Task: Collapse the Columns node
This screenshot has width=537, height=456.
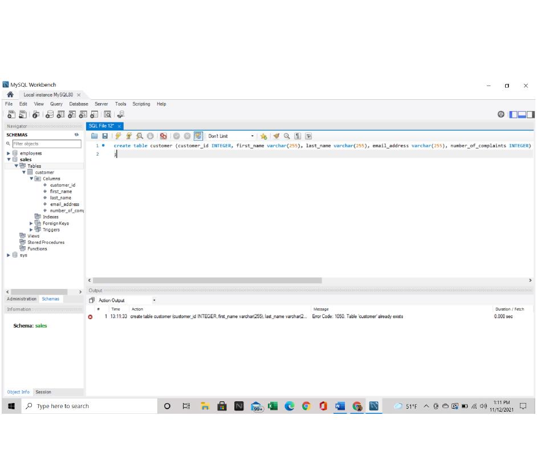Action: pos(31,179)
